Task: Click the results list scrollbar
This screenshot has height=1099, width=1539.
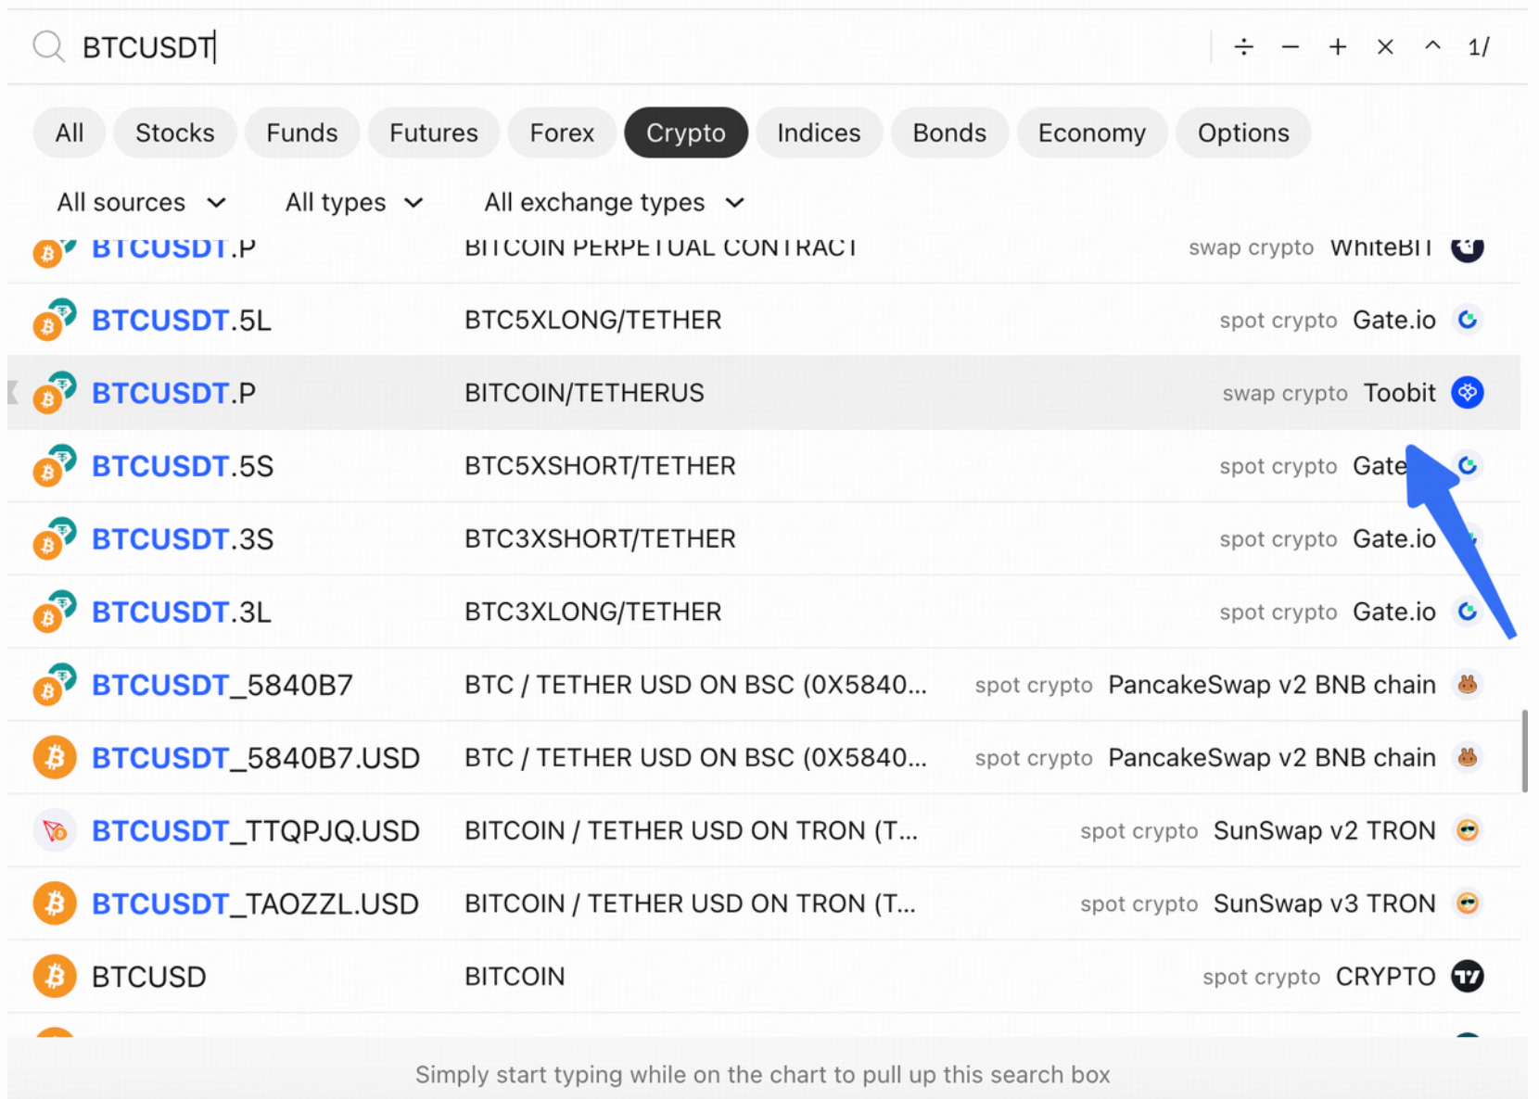Action: click(1524, 751)
